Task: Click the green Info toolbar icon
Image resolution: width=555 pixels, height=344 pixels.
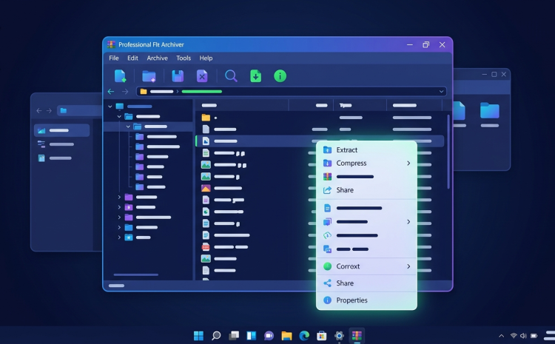Action: pos(280,76)
